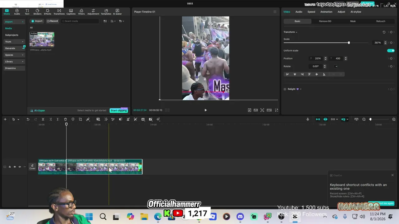The image size is (399, 224).
Task: Click the crop tool in timeline toolbar
Action: click(x=80, y=119)
